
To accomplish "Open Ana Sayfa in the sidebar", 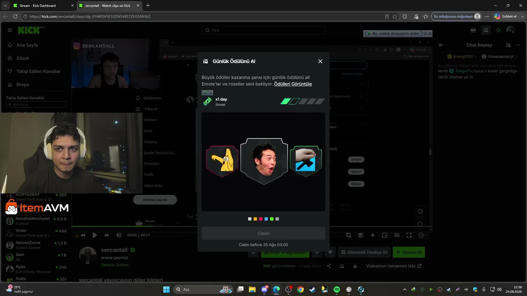I will click(27, 45).
